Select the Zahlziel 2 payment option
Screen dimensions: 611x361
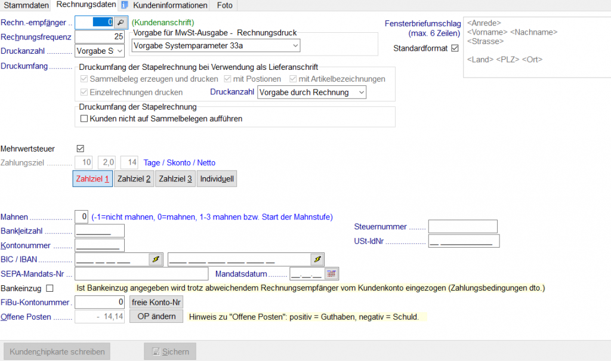tap(134, 178)
